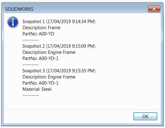This screenshot has height=128, width=165.
Task: Click the OK button
Action: [145, 116]
